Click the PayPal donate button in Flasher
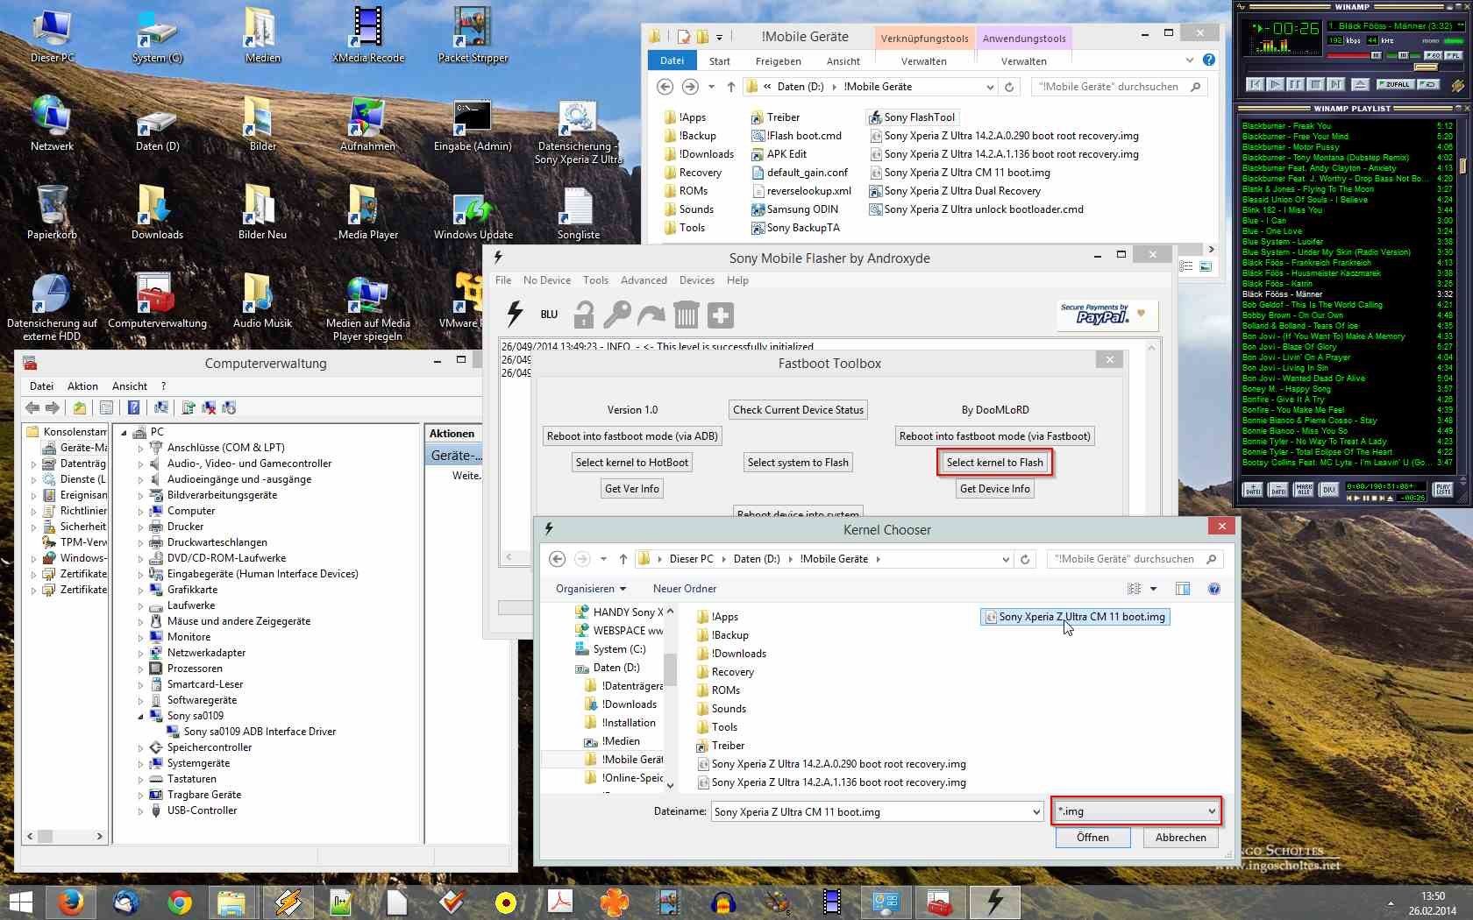This screenshot has width=1473, height=920. [1107, 315]
